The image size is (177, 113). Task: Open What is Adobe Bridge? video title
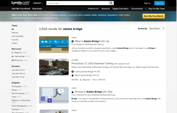pos(92,41)
